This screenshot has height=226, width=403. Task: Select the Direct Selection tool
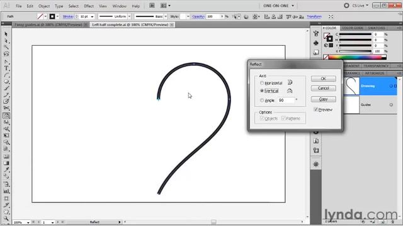click(6, 41)
